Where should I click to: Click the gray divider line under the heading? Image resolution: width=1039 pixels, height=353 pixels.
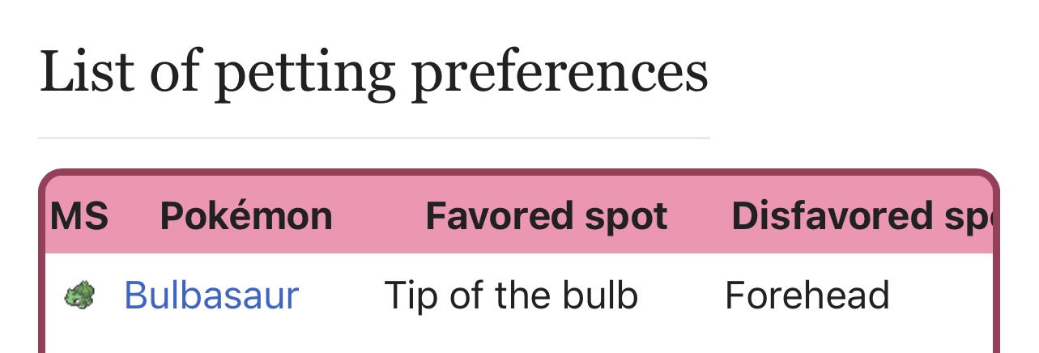[374, 138]
